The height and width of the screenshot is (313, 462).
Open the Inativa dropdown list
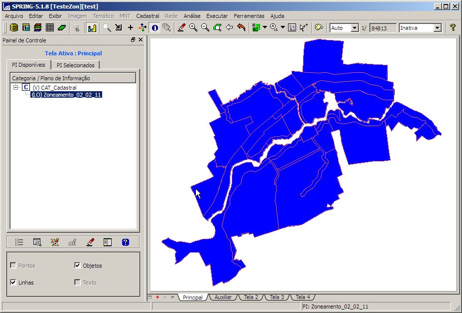tap(437, 28)
